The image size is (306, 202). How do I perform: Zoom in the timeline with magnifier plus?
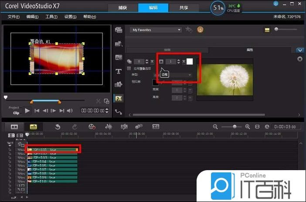tap(248, 127)
